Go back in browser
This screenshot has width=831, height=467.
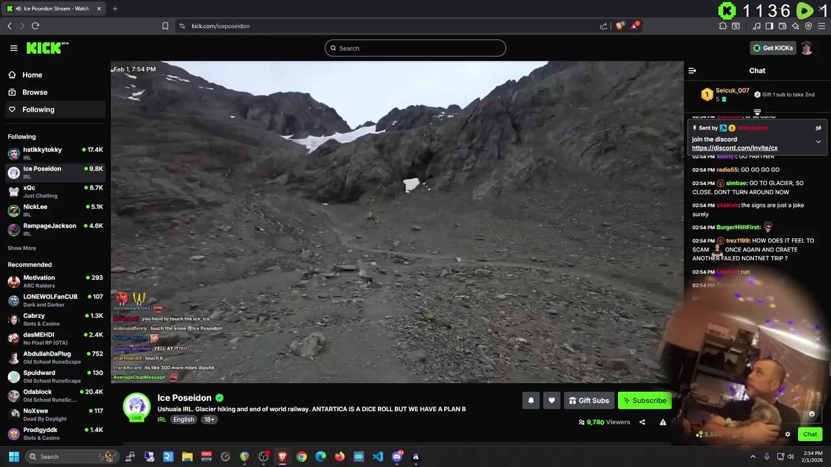9,26
